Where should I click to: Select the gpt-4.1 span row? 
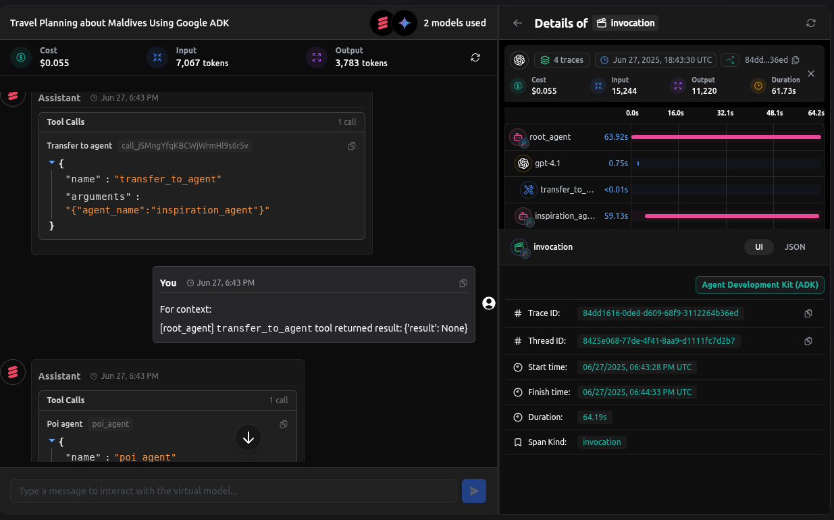tap(547, 163)
